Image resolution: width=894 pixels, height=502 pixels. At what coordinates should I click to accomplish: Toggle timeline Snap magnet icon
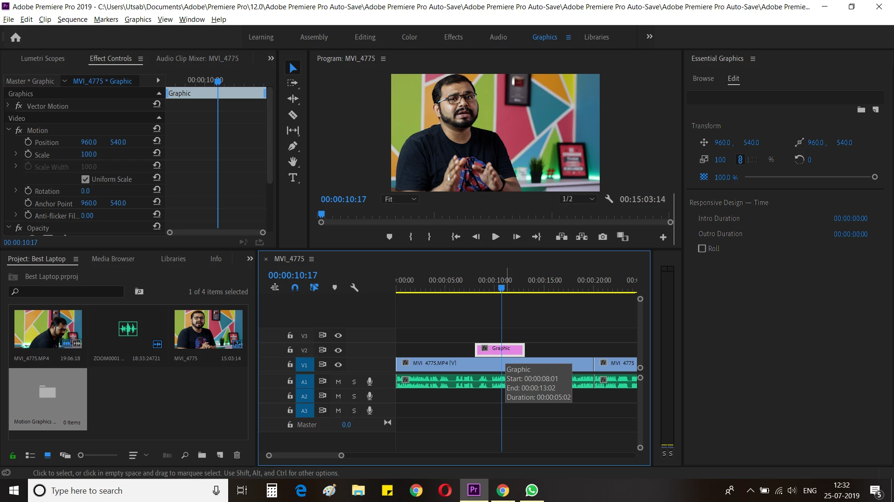[x=295, y=288]
